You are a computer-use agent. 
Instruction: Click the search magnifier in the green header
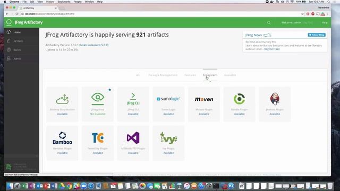point(269,22)
